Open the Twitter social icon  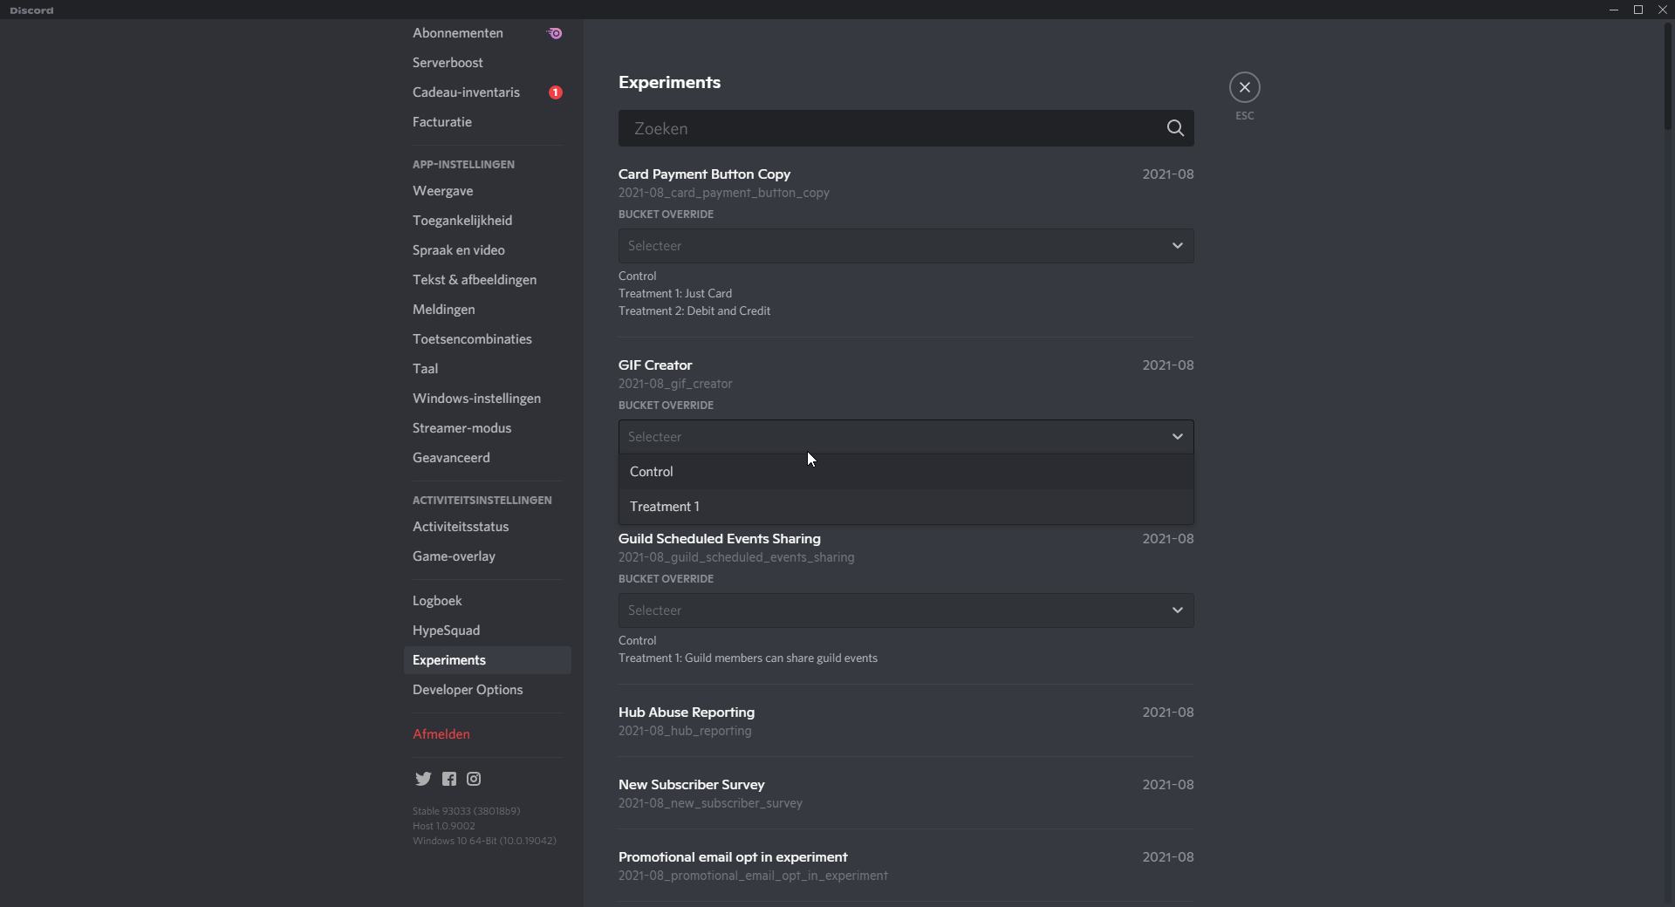(423, 779)
